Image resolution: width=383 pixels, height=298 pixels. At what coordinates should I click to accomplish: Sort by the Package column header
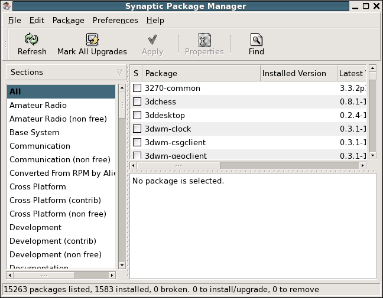coord(202,73)
